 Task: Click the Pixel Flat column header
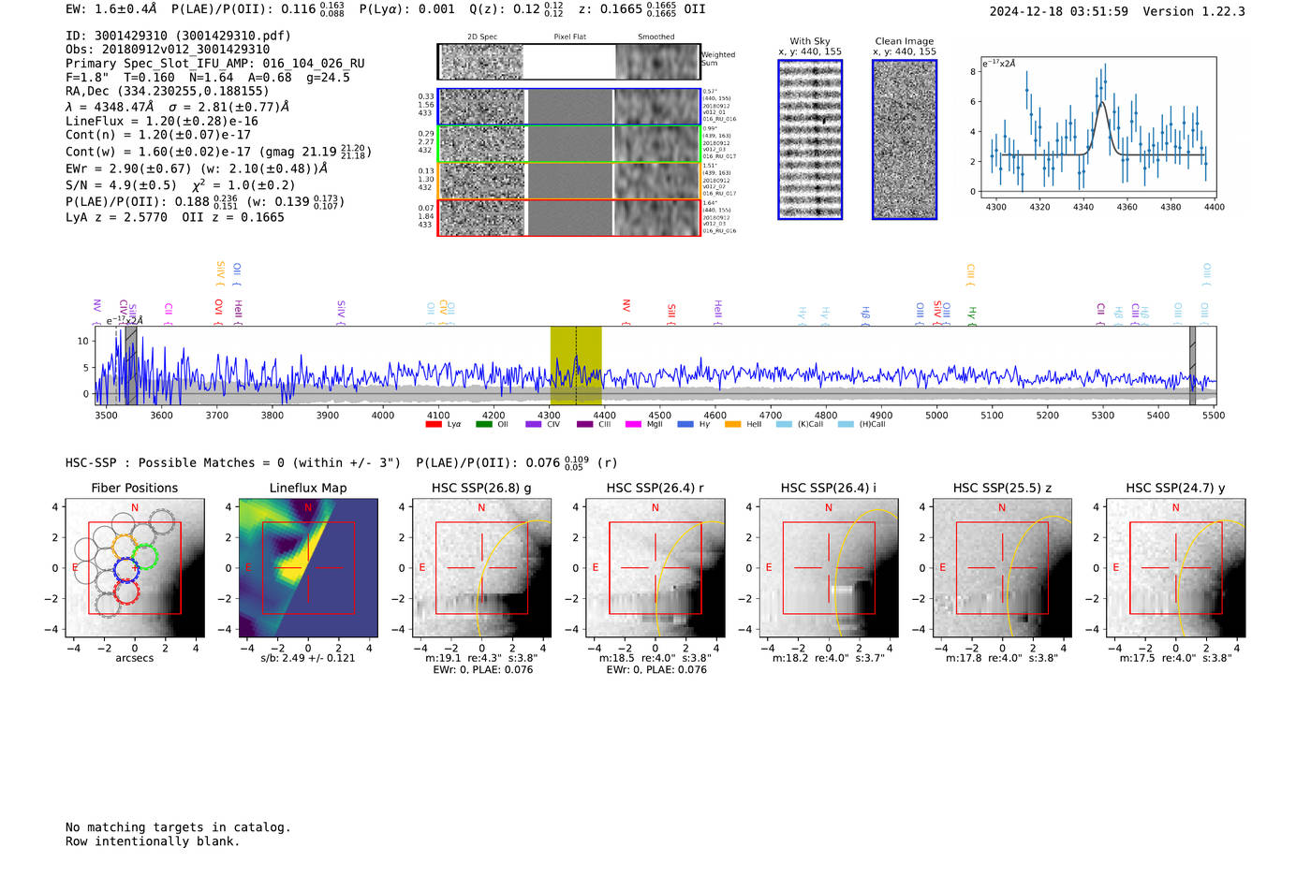(x=570, y=37)
